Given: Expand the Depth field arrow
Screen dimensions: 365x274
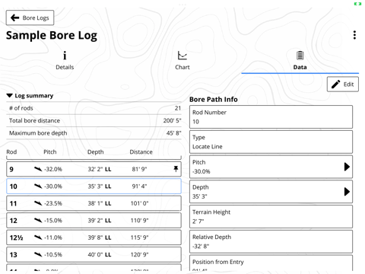Looking at the screenshot, I should tap(347, 192).
